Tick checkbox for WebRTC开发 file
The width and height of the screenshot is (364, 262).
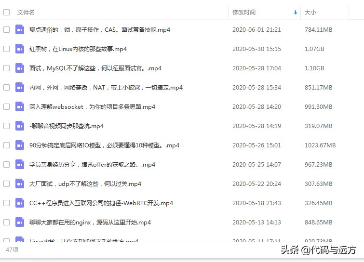(6, 203)
